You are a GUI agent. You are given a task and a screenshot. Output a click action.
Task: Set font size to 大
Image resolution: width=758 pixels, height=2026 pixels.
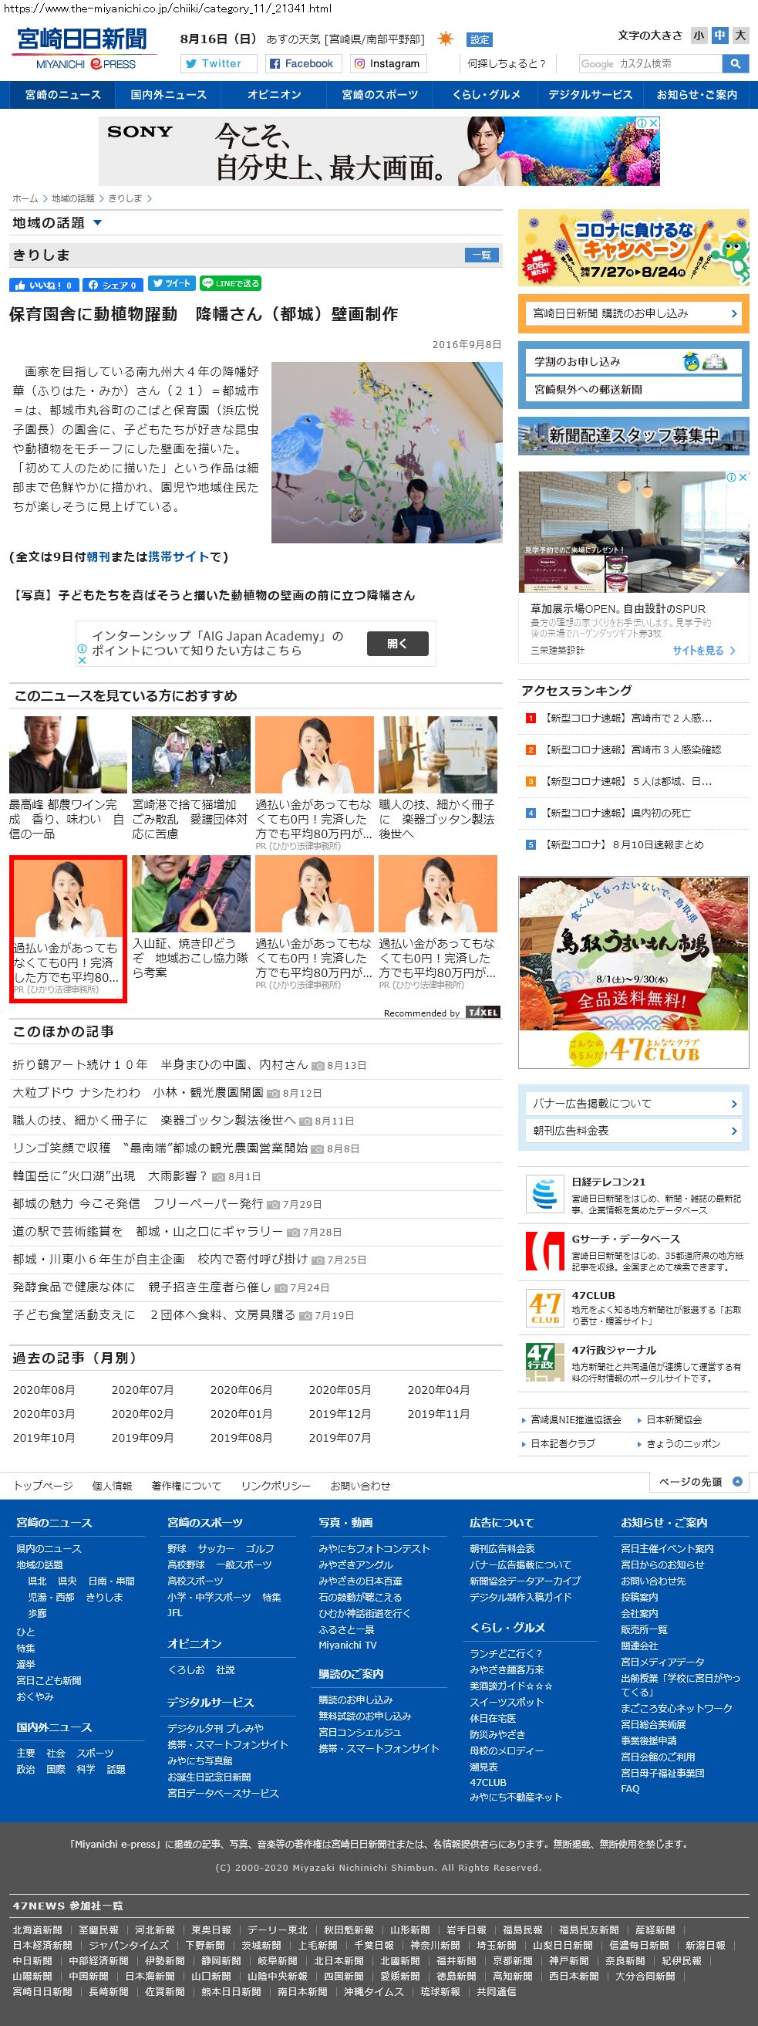pyautogui.click(x=740, y=36)
